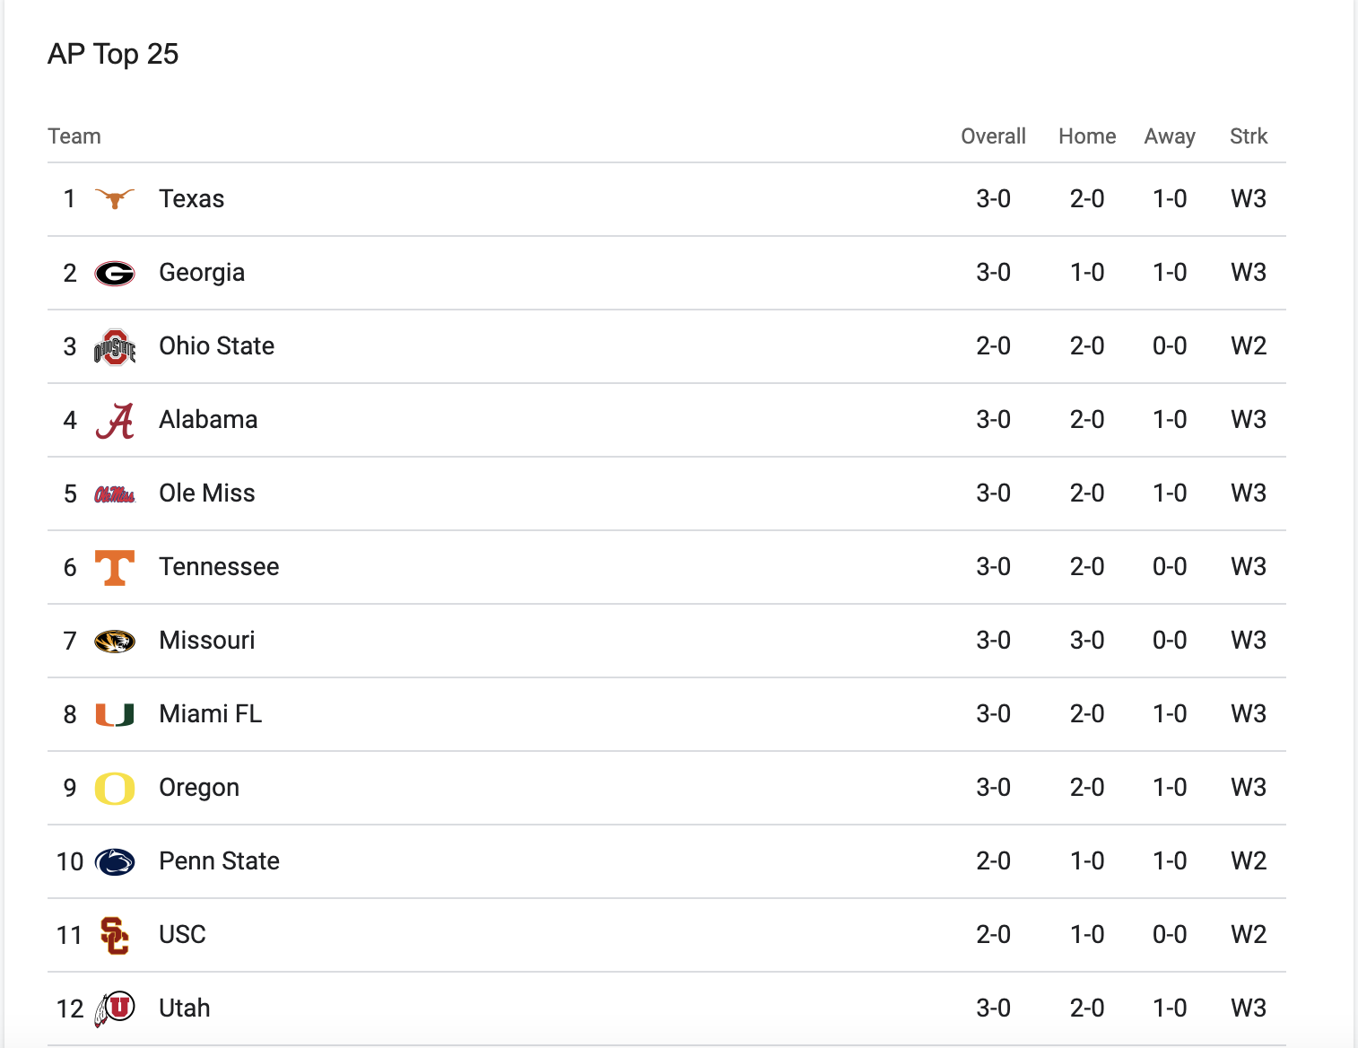Image resolution: width=1358 pixels, height=1048 pixels.
Task: Click the Strk column header
Action: tap(1249, 136)
